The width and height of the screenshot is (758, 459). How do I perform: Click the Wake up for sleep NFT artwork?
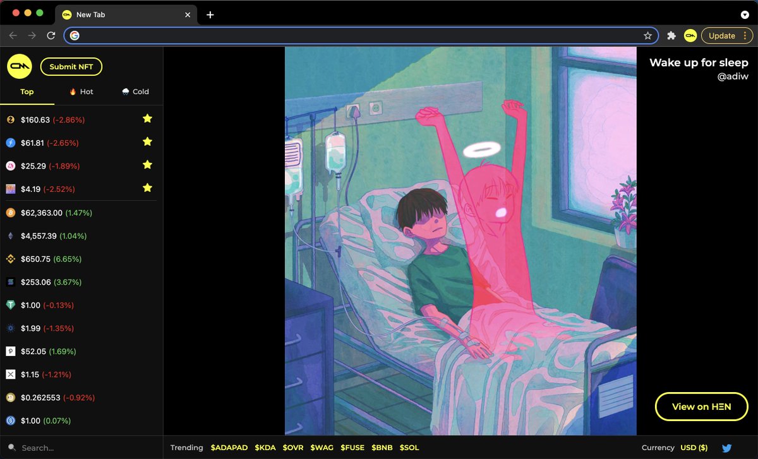coord(460,241)
